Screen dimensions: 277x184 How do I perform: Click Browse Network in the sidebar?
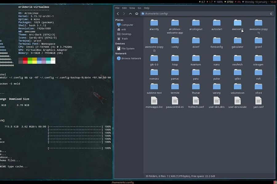[x=130, y=58]
